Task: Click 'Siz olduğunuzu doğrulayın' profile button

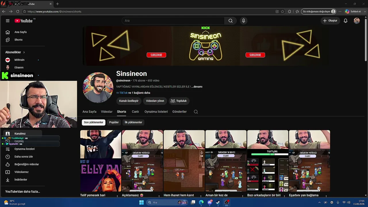Action: coord(319,11)
